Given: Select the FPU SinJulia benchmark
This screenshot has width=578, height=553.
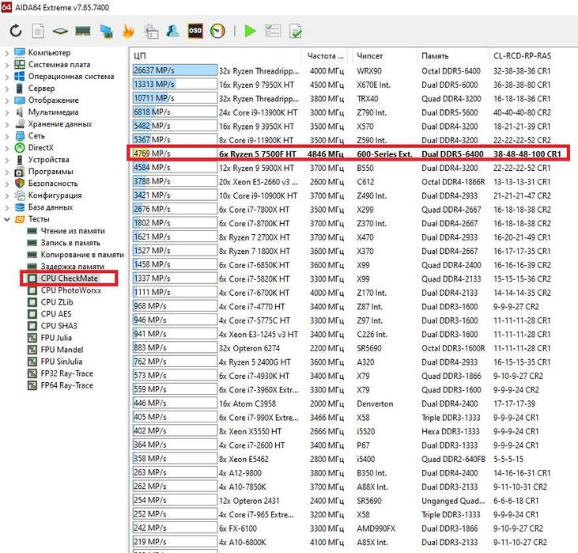Looking at the screenshot, I should pyautogui.click(x=62, y=362).
